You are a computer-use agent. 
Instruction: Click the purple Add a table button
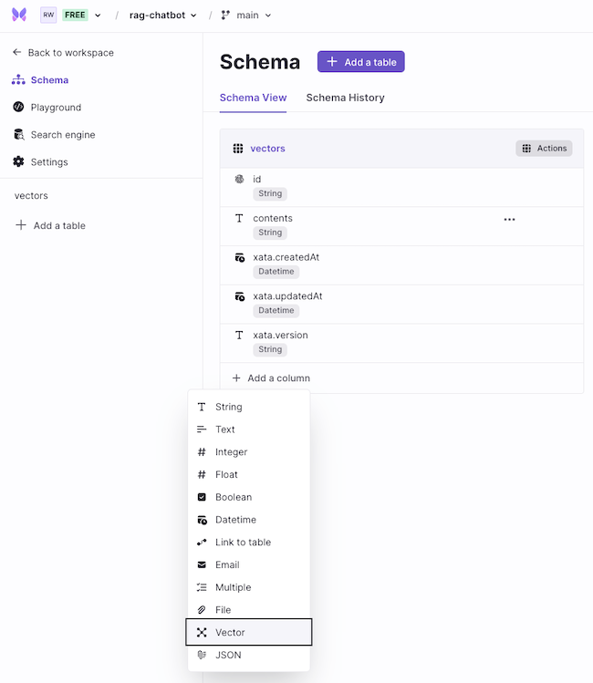tap(360, 62)
